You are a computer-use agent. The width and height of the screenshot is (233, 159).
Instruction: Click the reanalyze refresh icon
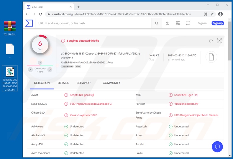coord(211,41)
